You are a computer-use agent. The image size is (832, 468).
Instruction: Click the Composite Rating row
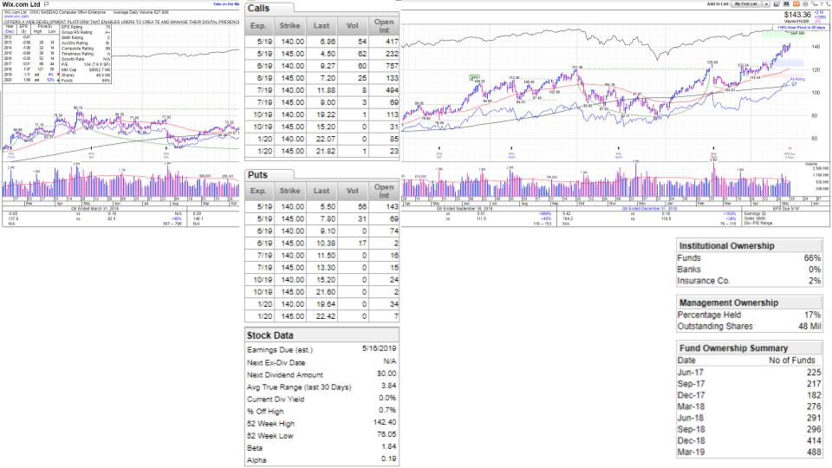coord(86,49)
